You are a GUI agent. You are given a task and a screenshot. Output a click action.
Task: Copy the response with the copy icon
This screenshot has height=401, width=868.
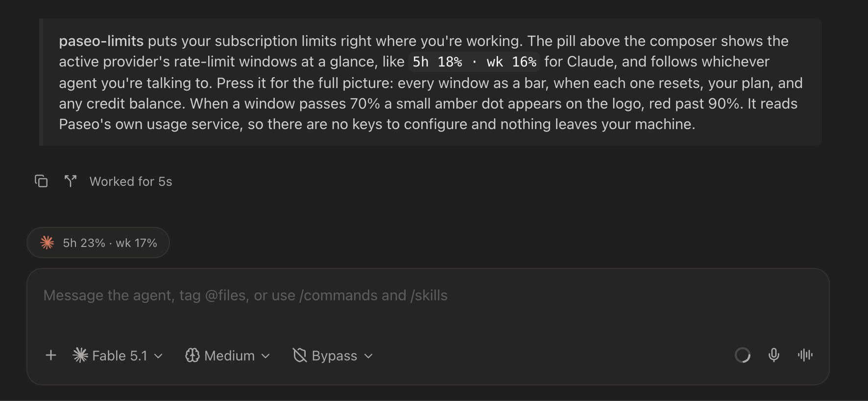[41, 181]
